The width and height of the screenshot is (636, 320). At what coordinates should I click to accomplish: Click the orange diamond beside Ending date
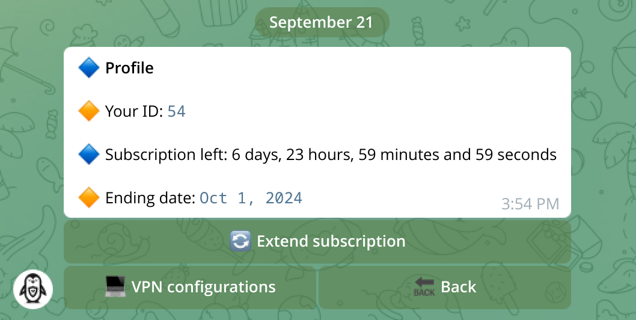(x=89, y=198)
